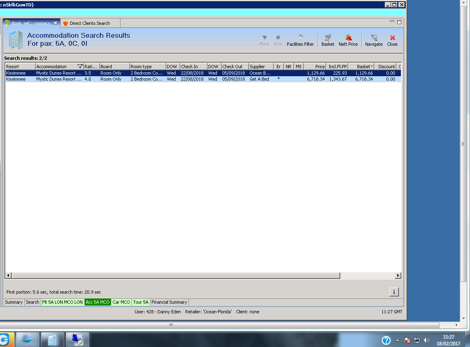The image size is (470, 347).
Task: Click the Basket toolbar icon
Action: click(x=328, y=41)
